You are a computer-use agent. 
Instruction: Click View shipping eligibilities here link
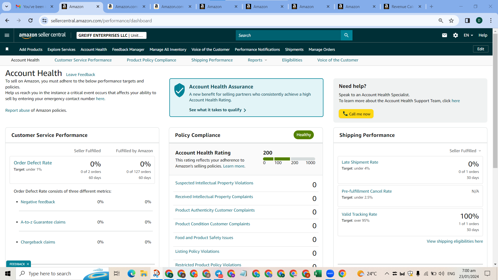(x=455, y=241)
